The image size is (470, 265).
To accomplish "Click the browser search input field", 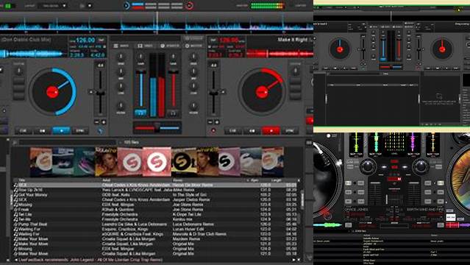I will 68,143.
